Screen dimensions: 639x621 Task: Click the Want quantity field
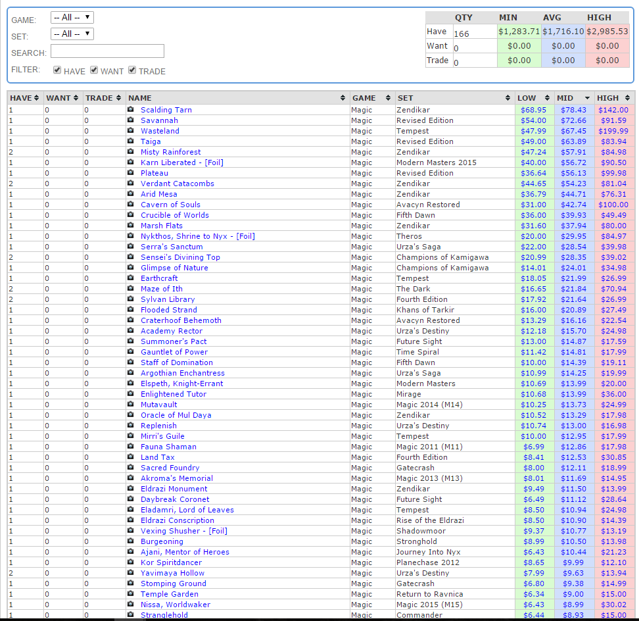(x=475, y=46)
